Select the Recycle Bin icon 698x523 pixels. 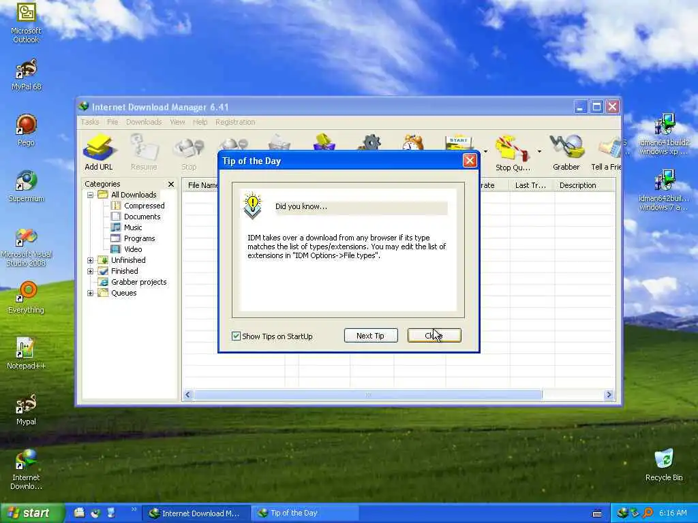(x=664, y=465)
